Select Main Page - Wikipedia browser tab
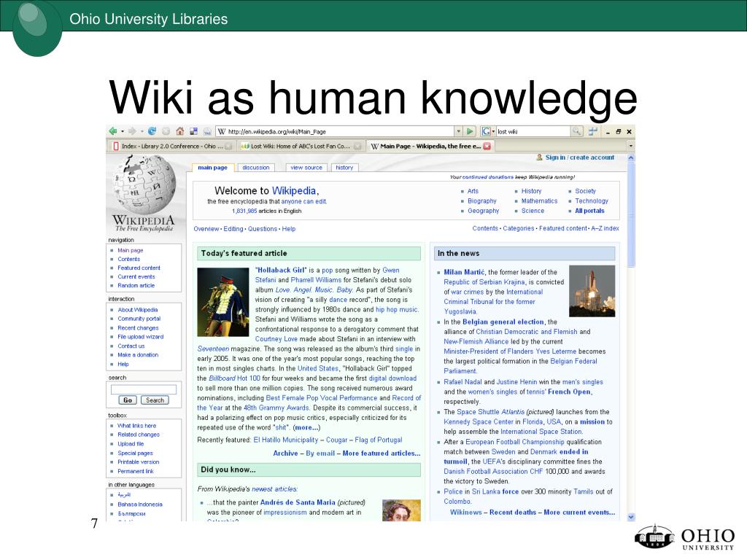Screen dimensions: 747x560 (x=430, y=146)
